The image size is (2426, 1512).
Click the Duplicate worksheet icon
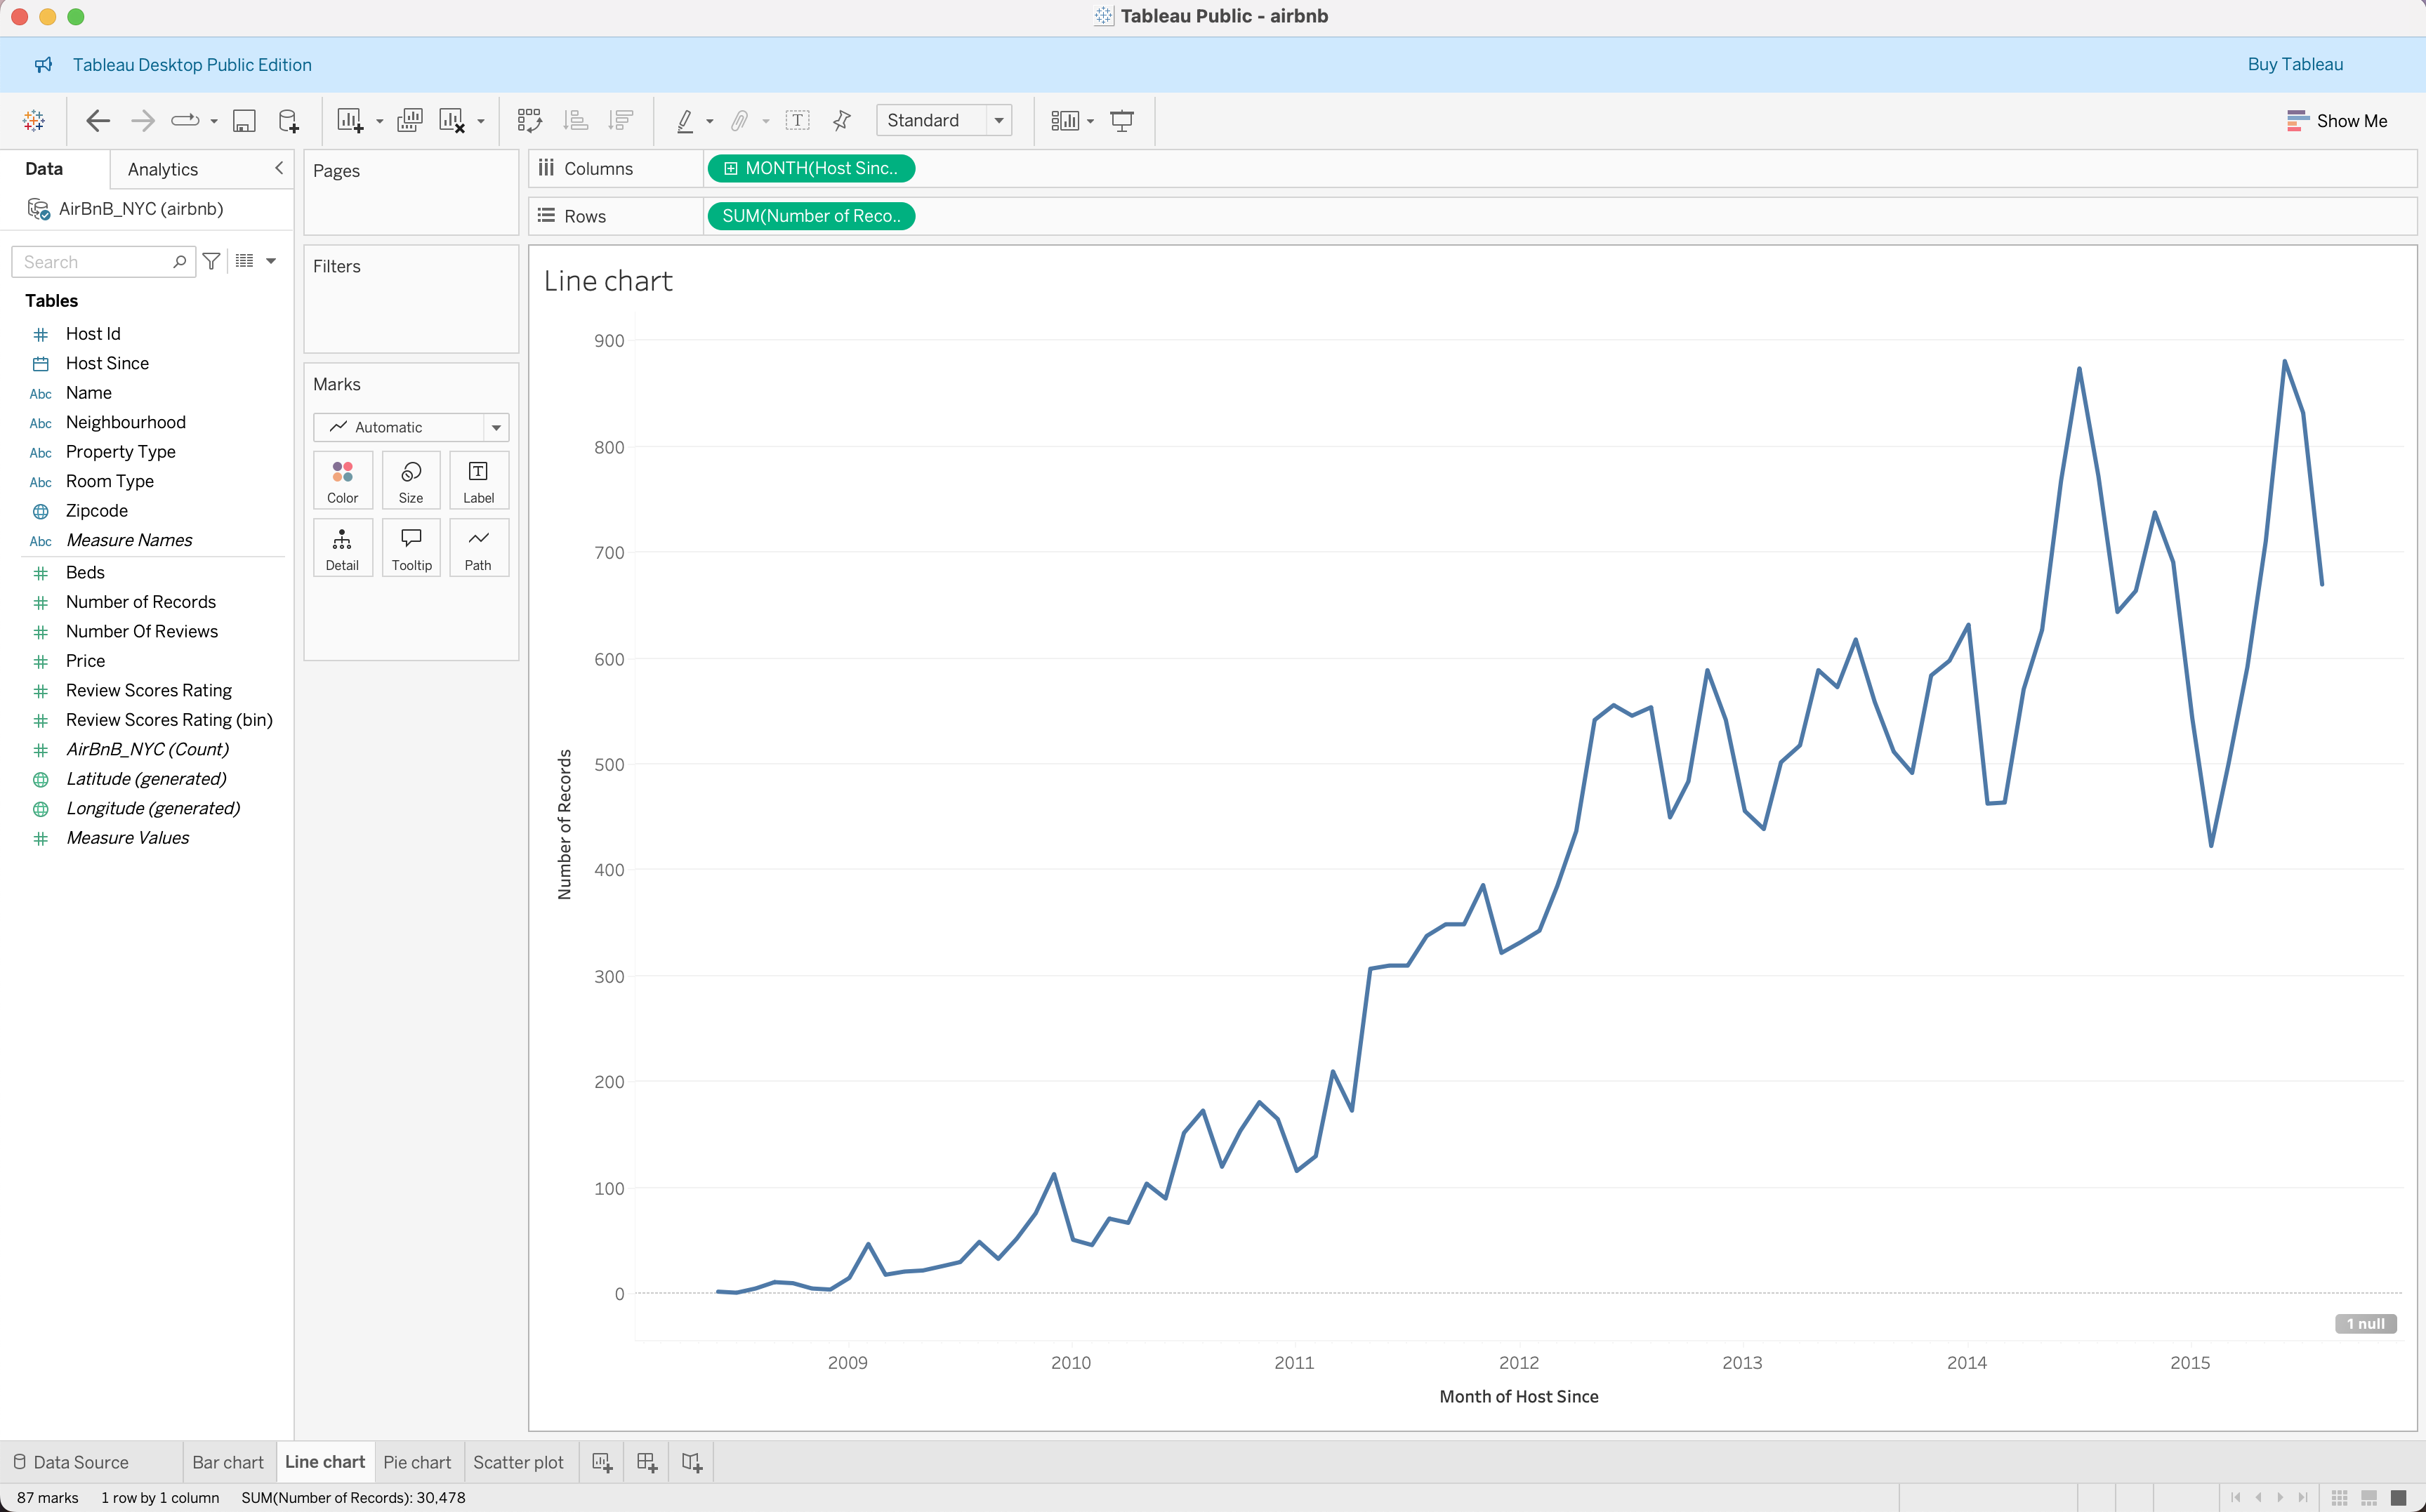[x=409, y=121]
